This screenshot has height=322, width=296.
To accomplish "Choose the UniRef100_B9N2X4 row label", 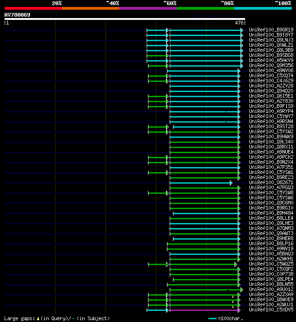I will pos(271,162).
